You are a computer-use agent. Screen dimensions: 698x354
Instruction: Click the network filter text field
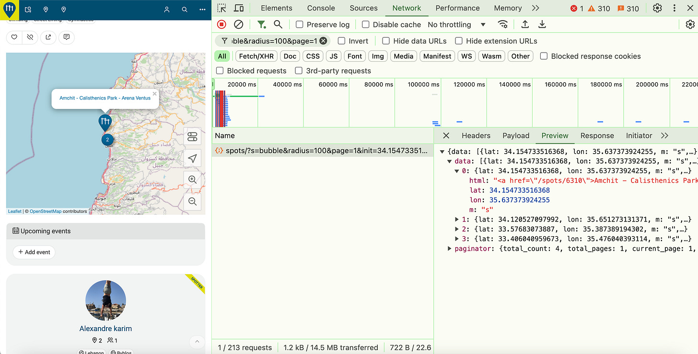tap(274, 41)
